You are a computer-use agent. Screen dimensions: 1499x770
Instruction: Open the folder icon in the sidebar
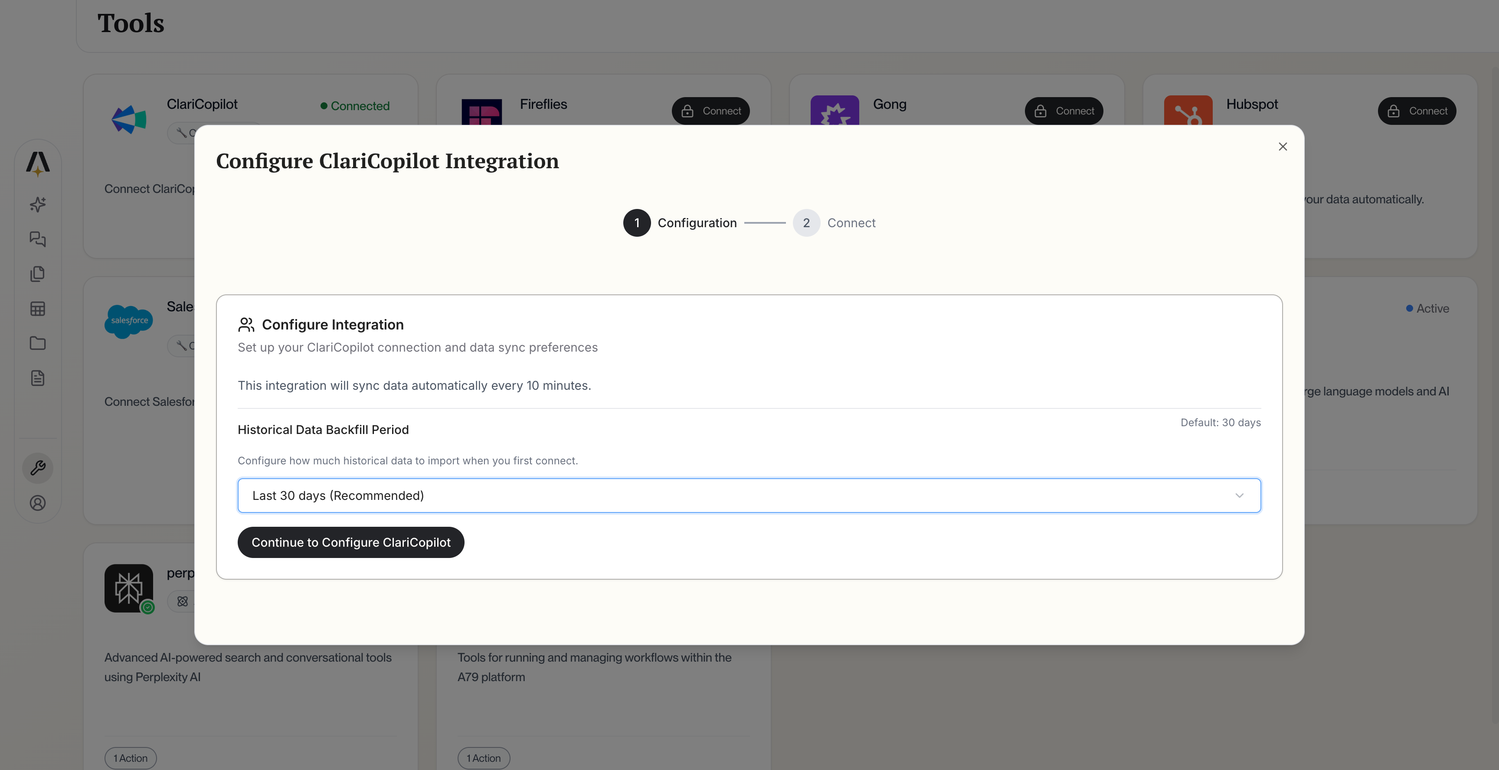coord(37,343)
